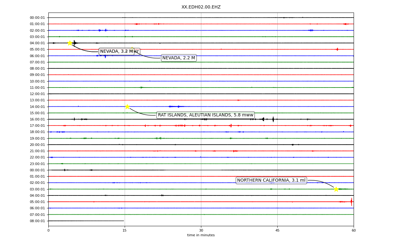Click the black spike near 44 minutes on 16:00:01
The height and width of the screenshot is (251, 402).
click(273, 119)
